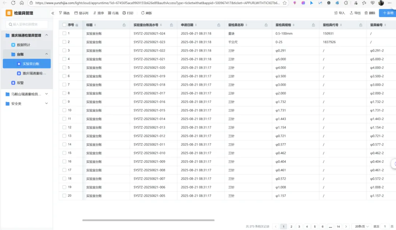The width and height of the screenshot is (396, 230).
Task: Click the blue 新增 button
Action: (x=387, y=13)
